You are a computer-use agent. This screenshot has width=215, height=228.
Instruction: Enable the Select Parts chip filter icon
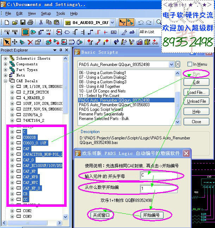(25, 32)
